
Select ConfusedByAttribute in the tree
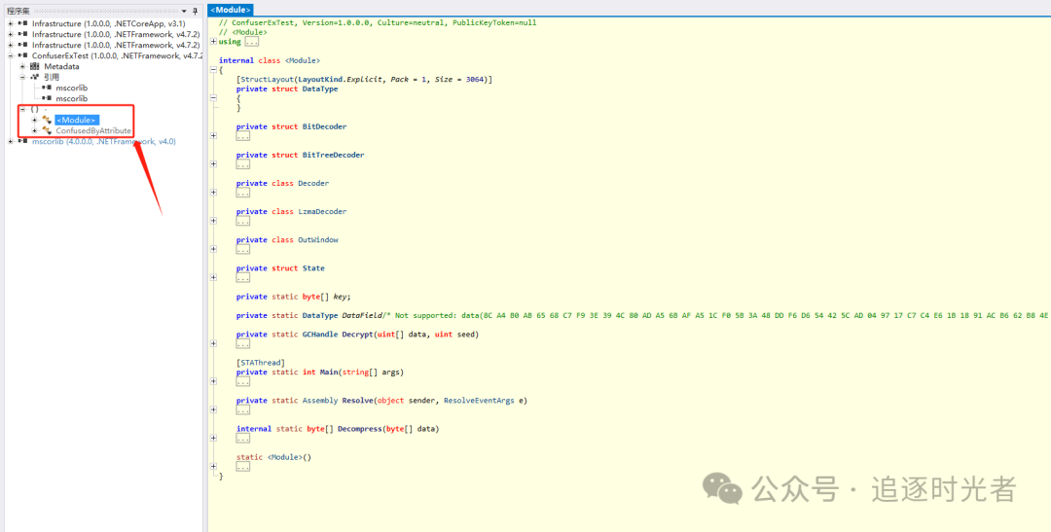click(x=92, y=130)
